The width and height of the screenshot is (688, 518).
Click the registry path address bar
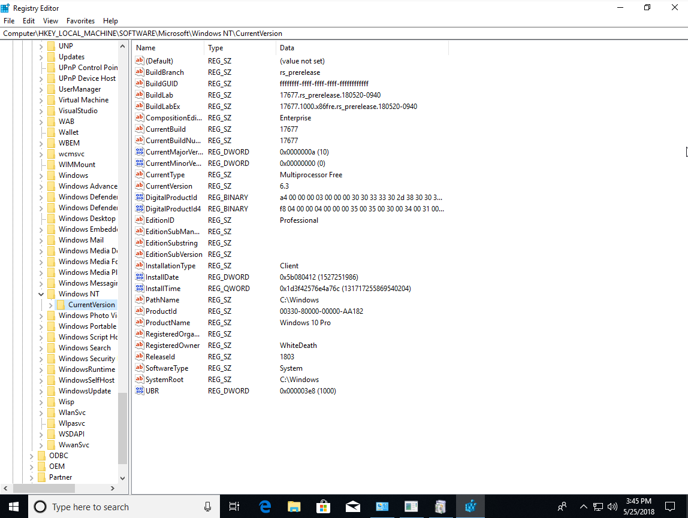tap(344, 34)
